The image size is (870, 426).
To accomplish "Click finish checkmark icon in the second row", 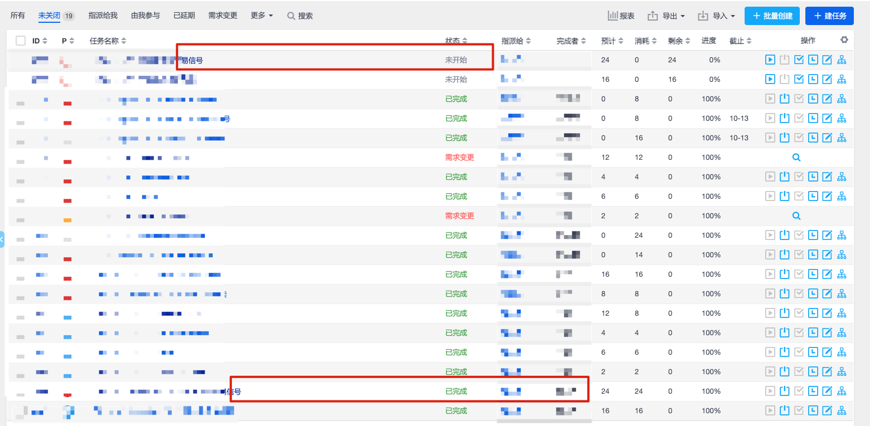I will (x=799, y=79).
